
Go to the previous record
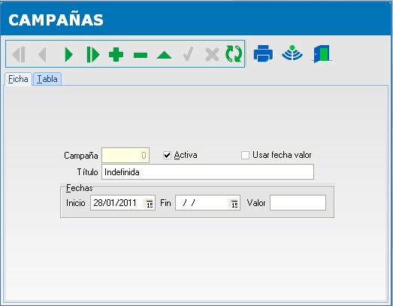42,54
